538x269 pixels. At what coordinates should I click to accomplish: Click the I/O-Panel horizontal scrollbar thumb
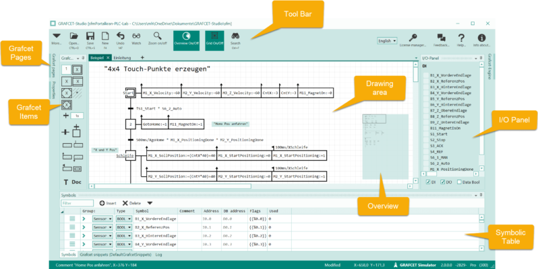coord(431,174)
